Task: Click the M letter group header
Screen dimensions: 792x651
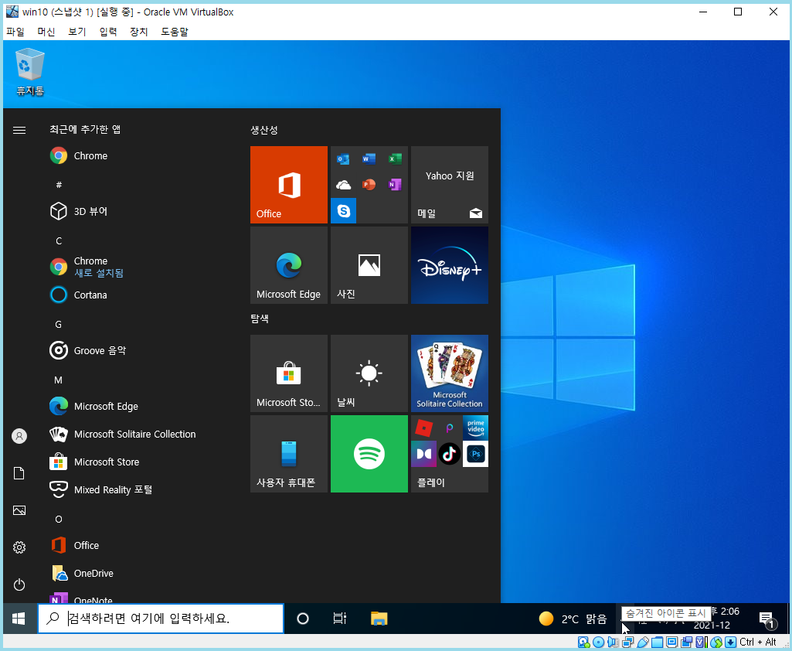Action: (59, 380)
